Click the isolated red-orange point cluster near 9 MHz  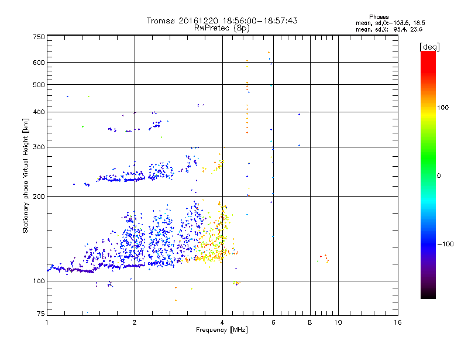324,259
